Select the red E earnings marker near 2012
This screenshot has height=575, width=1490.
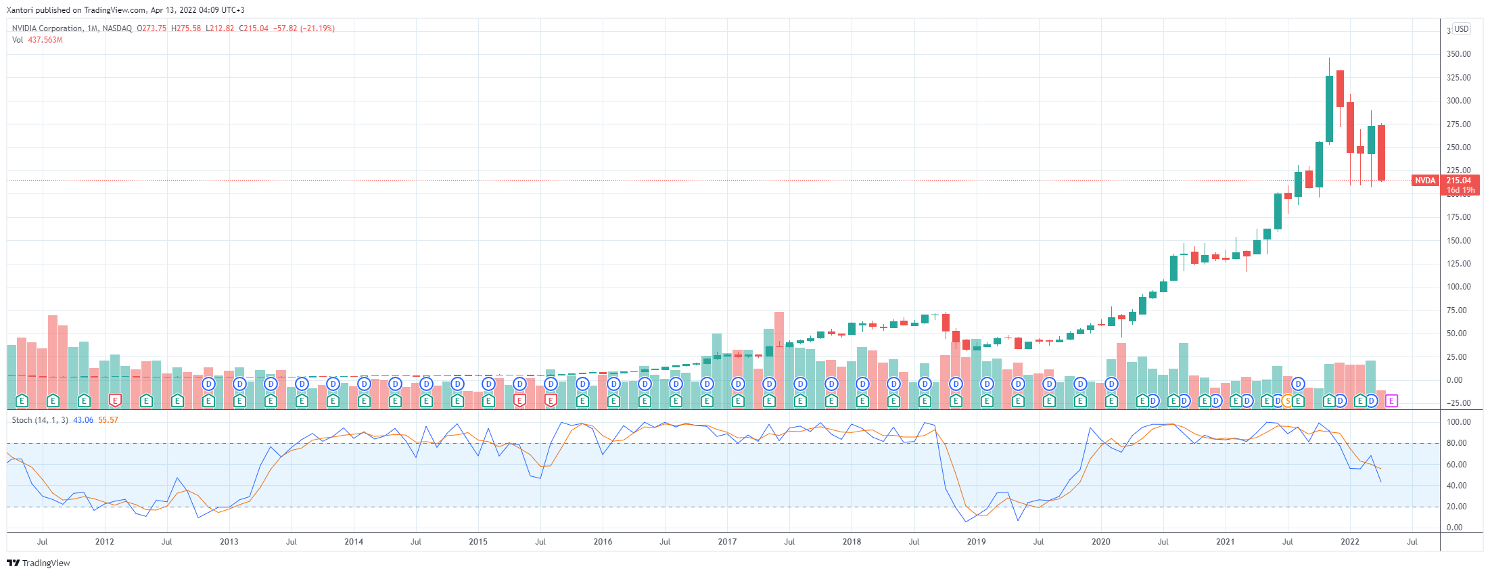click(x=115, y=400)
